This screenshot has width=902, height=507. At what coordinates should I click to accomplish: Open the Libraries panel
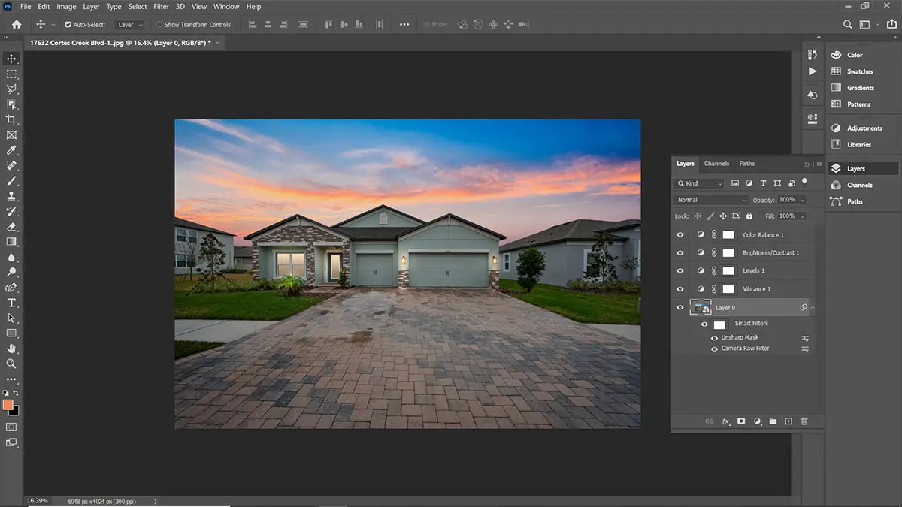pyautogui.click(x=858, y=144)
